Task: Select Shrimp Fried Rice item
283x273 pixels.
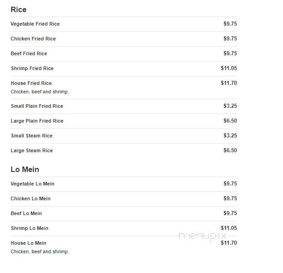Action: (x=32, y=68)
